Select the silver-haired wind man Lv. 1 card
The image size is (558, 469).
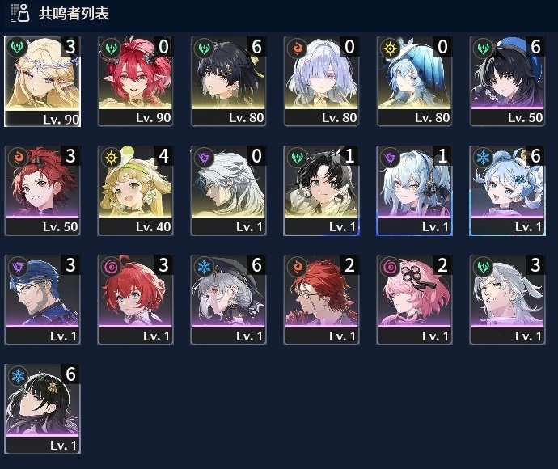508,300
